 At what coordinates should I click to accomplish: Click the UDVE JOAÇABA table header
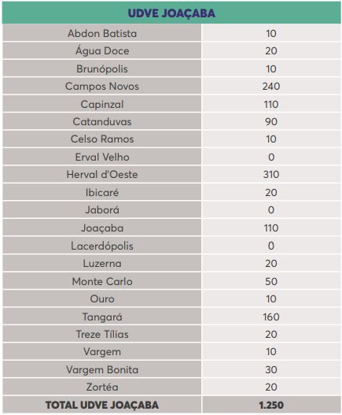(171, 13)
